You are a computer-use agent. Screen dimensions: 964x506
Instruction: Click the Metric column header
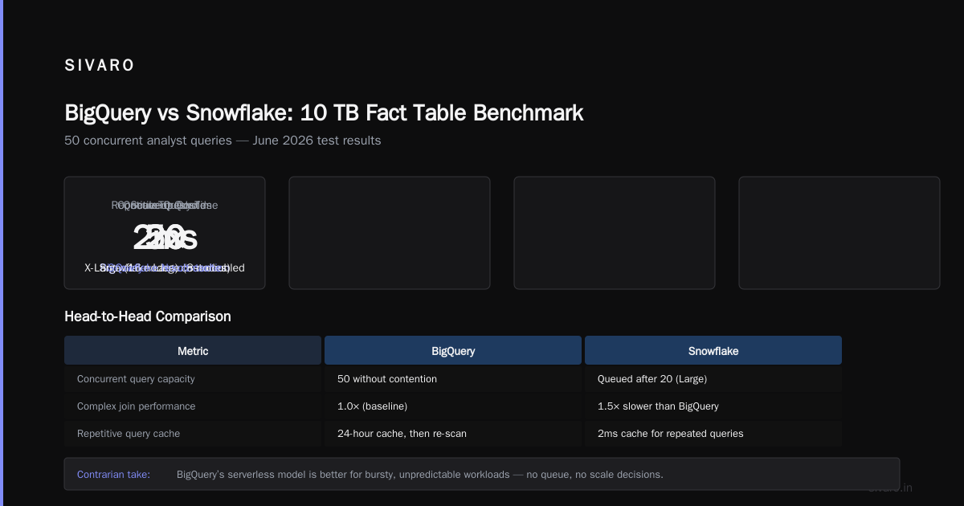coord(193,351)
